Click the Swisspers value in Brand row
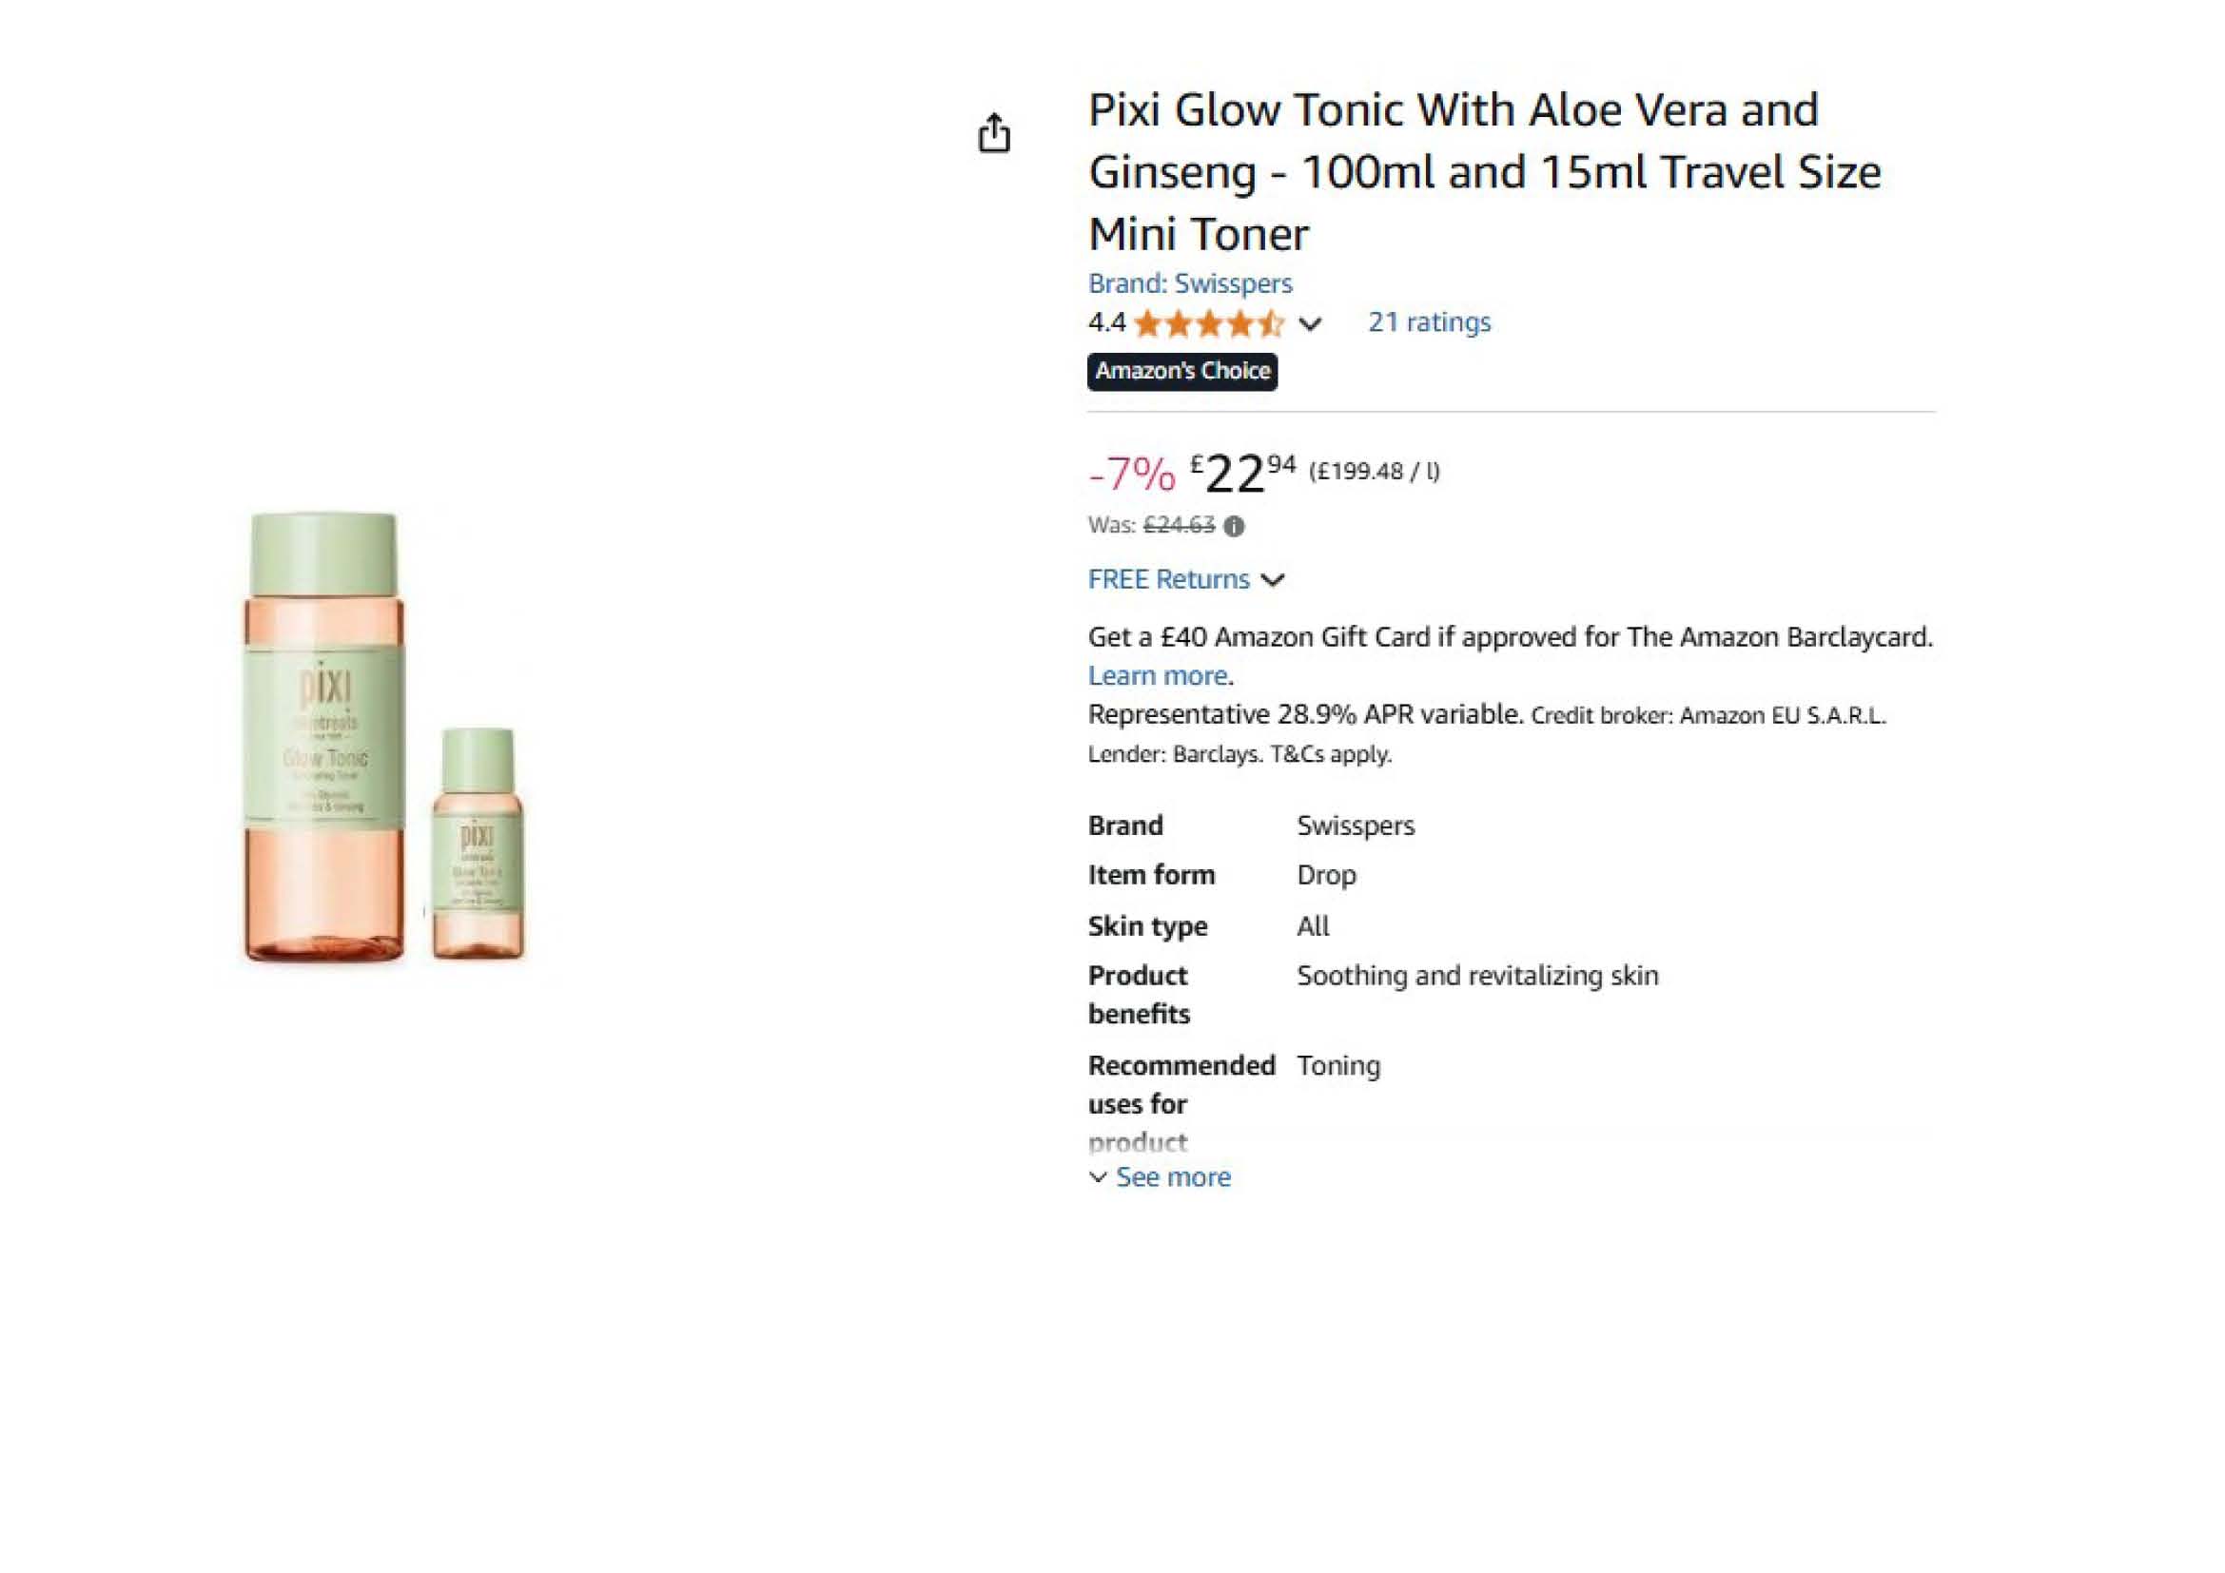Image resolution: width=2225 pixels, height=1573 pixels. [1355, 825]
